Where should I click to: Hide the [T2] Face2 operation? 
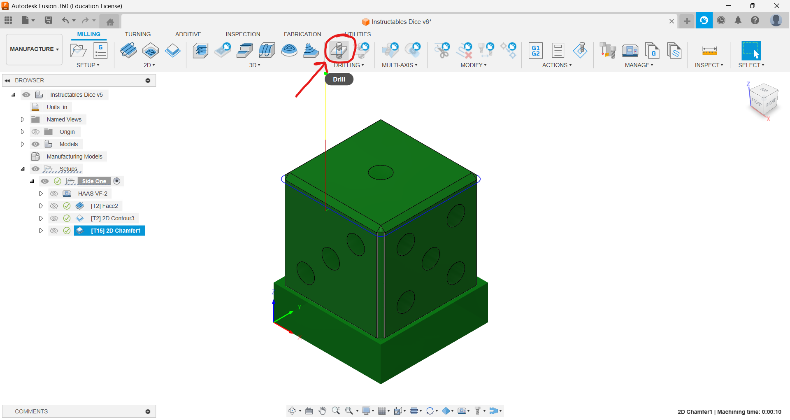pyautogui.click(x=54, y=205)
